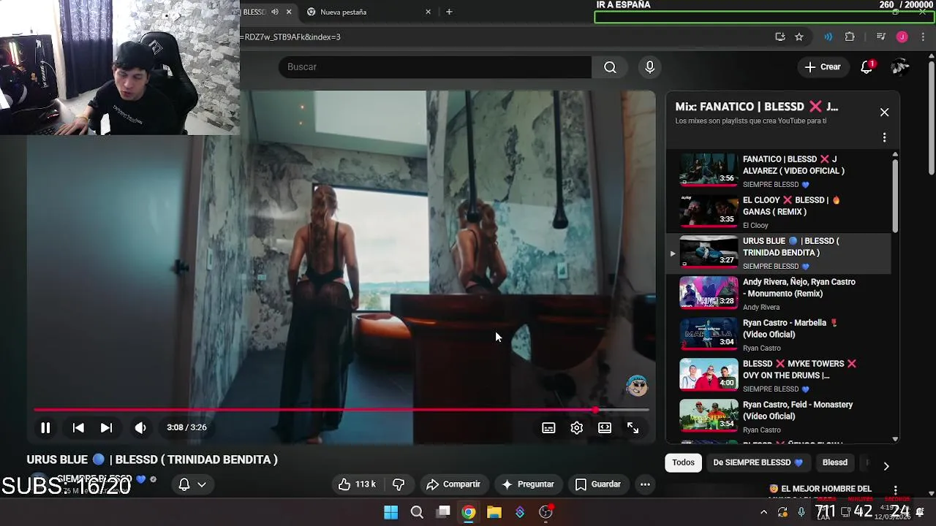This screenshot has height=526, width=936.
Task: Click the microphone icon in system tray
Action: [801, 512]
